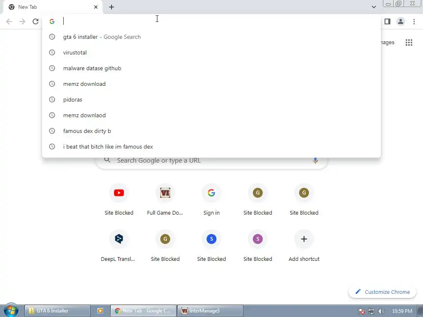
Task: Choose 'famous dex dirty b' suggestion
Action: pos(211,131)
